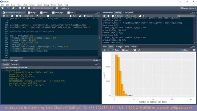Open Publish options dropdown arrow
Image resolution: width=197 pixels, height=111 pixels.
pos(190,50)
